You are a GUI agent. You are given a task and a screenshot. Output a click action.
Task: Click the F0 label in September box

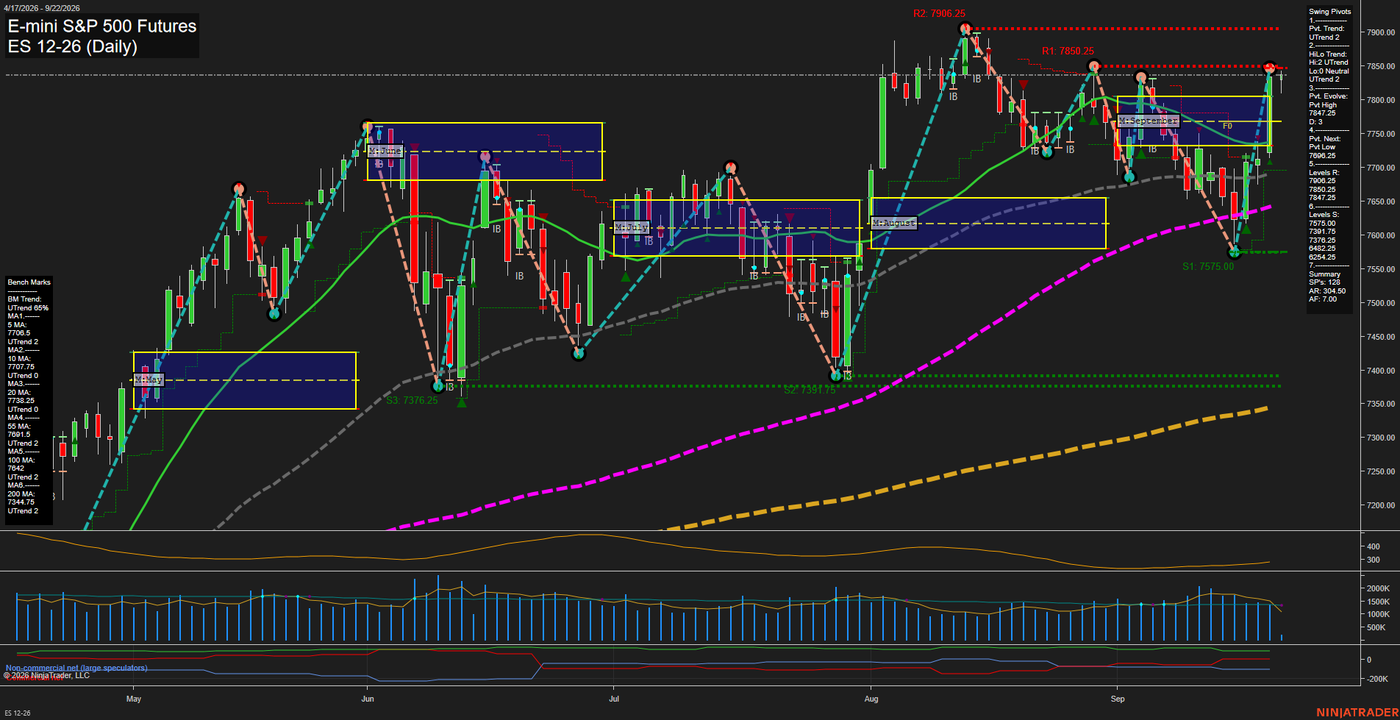[x=1227, y=126]
